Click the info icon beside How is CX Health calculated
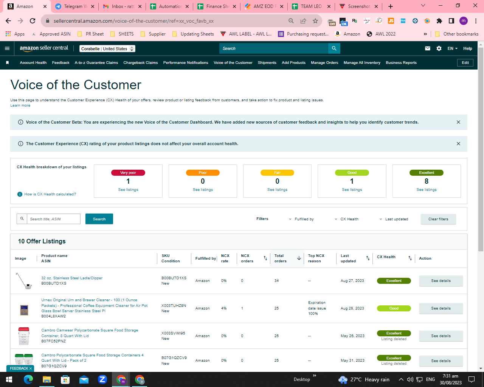 (20, 194)
